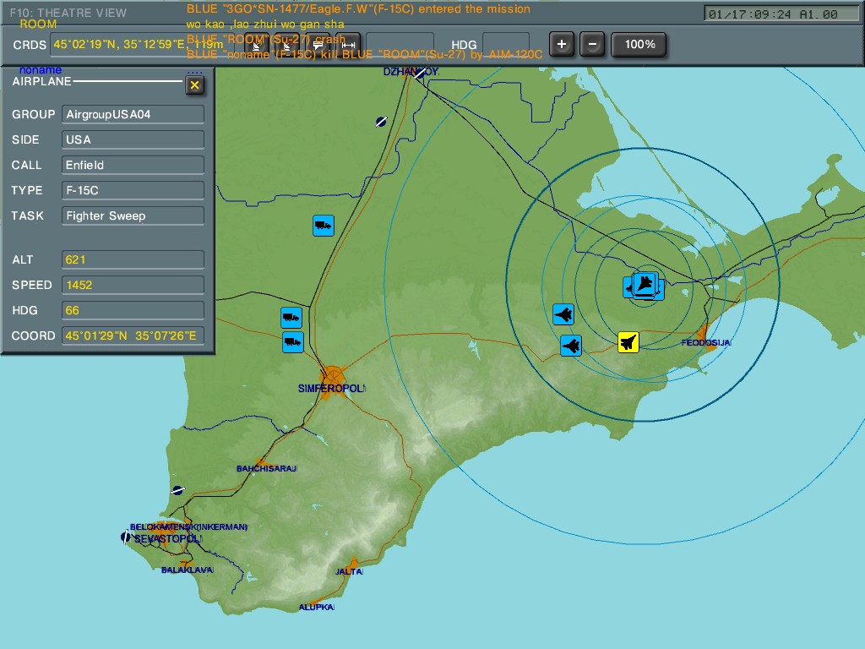The image size is (865, 649).
Task: Select the lower blue aircraft icon near the coast
Action: [x=571, y=346]
